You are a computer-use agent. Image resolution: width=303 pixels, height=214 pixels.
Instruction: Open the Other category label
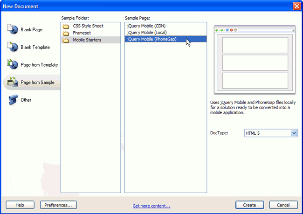click(x=26, y=100)
